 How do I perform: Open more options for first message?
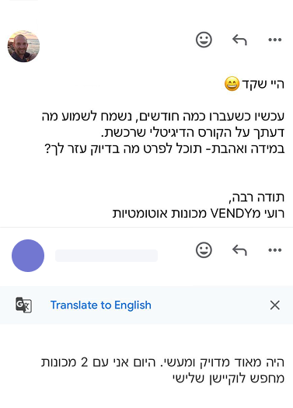[275, 40]
